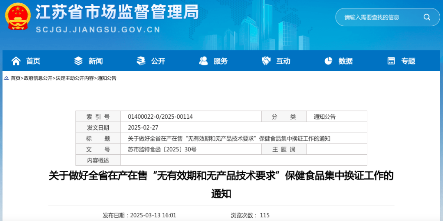Image resolution: width=443 pixels, height=221 pixels.
Task: Open 通知公告 breadcrumb link
Action: pyautogui.click(x=107, y=78)
